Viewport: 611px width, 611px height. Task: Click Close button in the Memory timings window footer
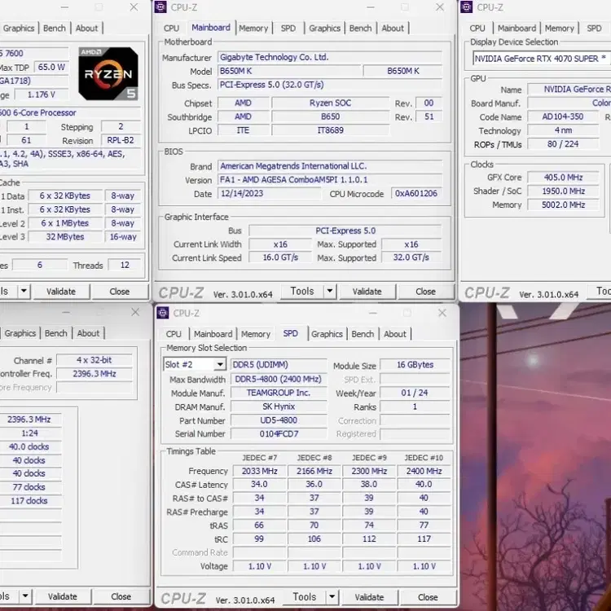click(121, 596)
